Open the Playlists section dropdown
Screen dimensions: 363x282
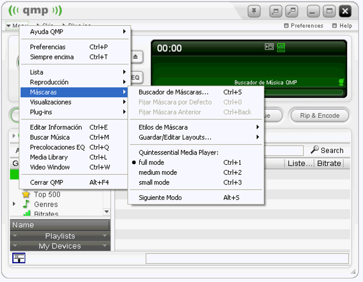click(x=60, y=236)
